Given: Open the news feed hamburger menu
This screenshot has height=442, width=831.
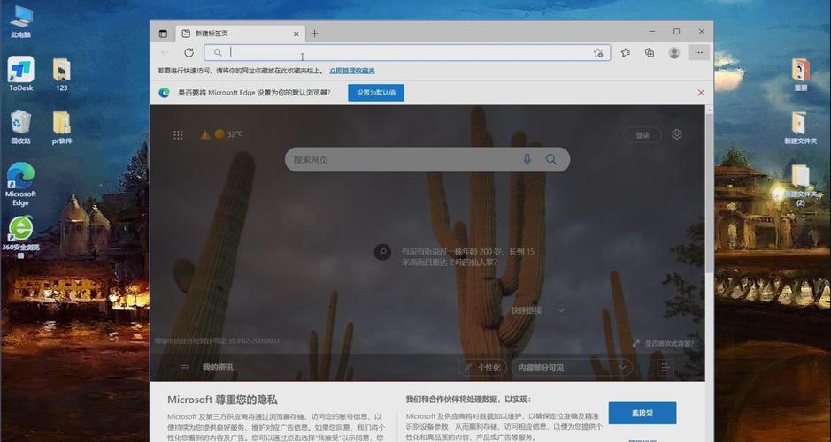Looking at the screenshot, I should click(184, 368).
